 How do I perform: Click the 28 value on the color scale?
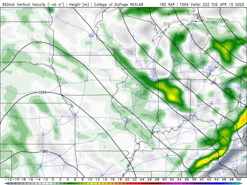[157, 179]
